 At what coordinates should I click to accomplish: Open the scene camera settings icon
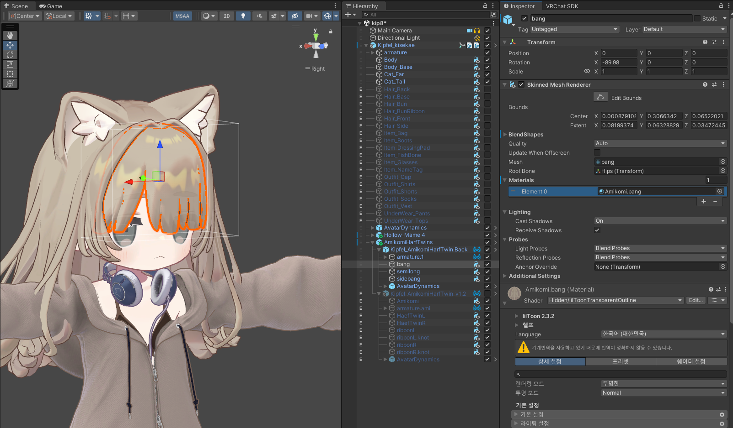(x=310, y=16)
